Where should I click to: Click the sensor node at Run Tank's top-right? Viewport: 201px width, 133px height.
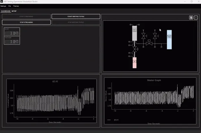coord(139,25)
